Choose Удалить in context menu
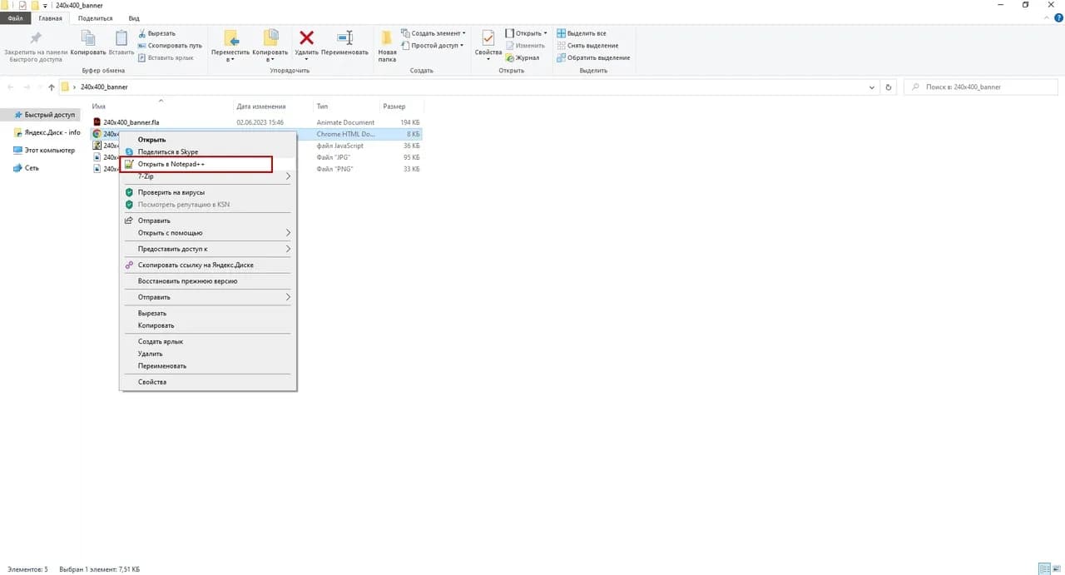The width and height of the screenshot is (1065, 575). pos(208,354)
